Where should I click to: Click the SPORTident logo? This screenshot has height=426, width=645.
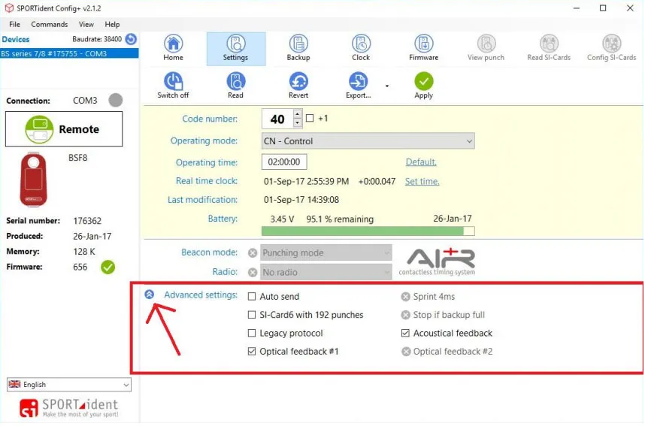click(x=68, y=408)
